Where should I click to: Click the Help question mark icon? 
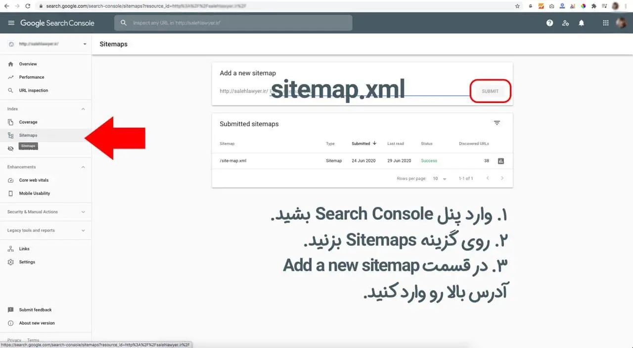(x=549, y=23)
